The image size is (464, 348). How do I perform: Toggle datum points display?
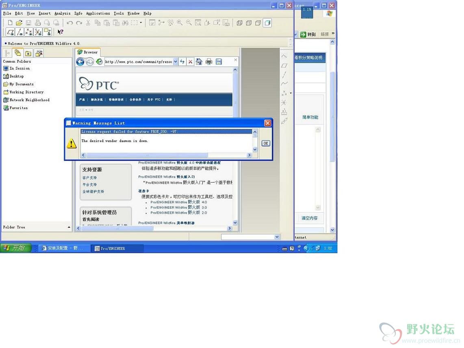coord(29,32)
